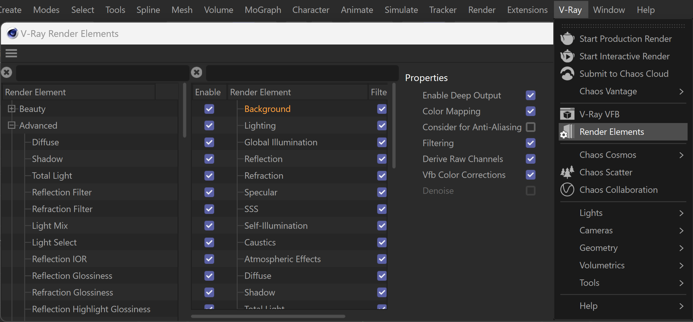Open the Extensions menu
The width and height of the screenshot is (693, 322).
[x=527, y=10]
